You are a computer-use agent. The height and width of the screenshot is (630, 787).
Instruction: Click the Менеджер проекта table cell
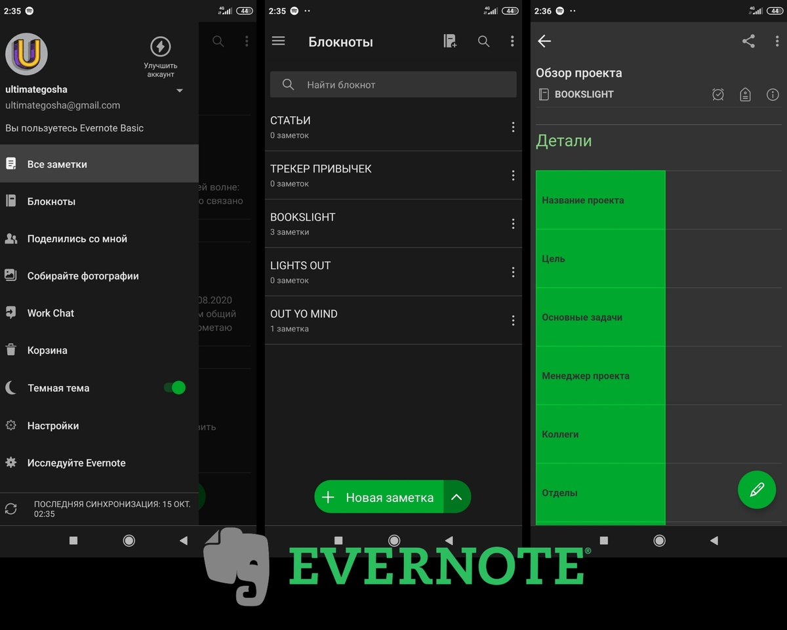pyautogui.click(x=601, y=375)
